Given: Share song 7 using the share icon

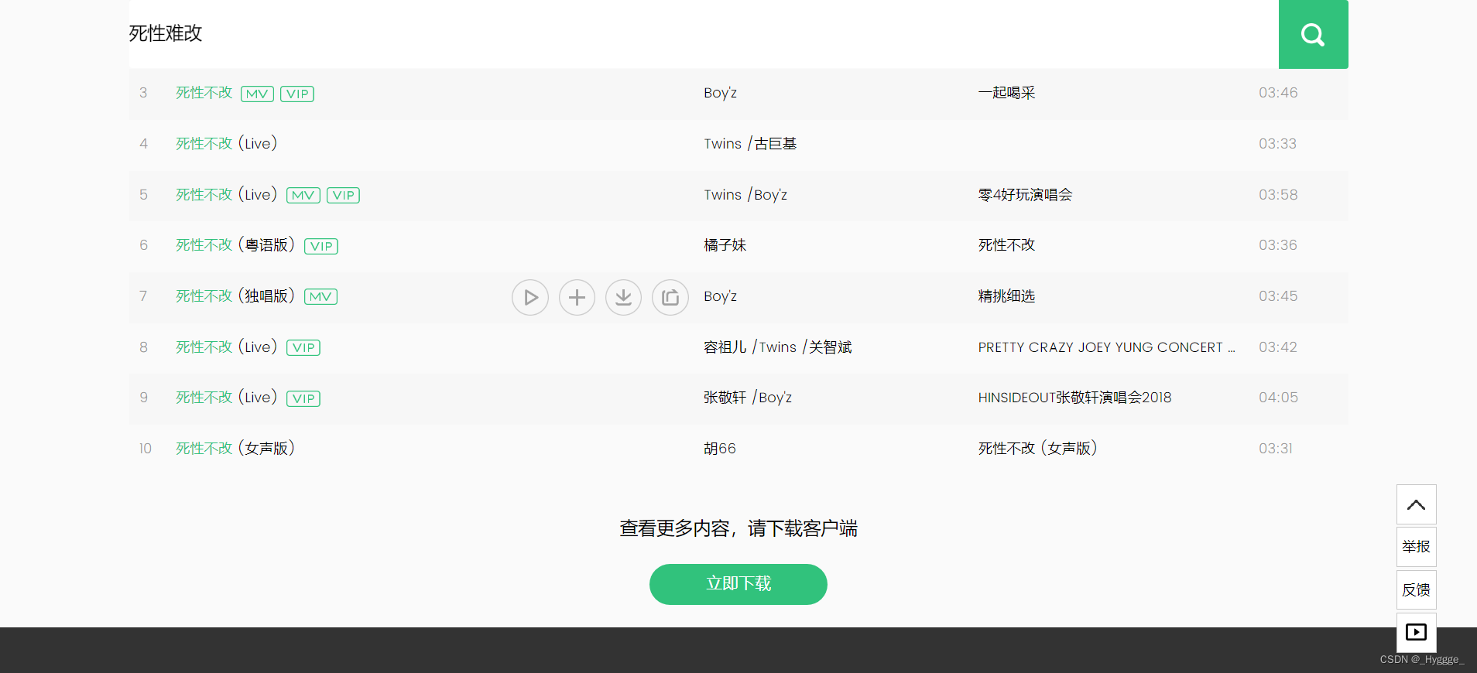Looking at the screenshot, I should click(x=670, y=297).
